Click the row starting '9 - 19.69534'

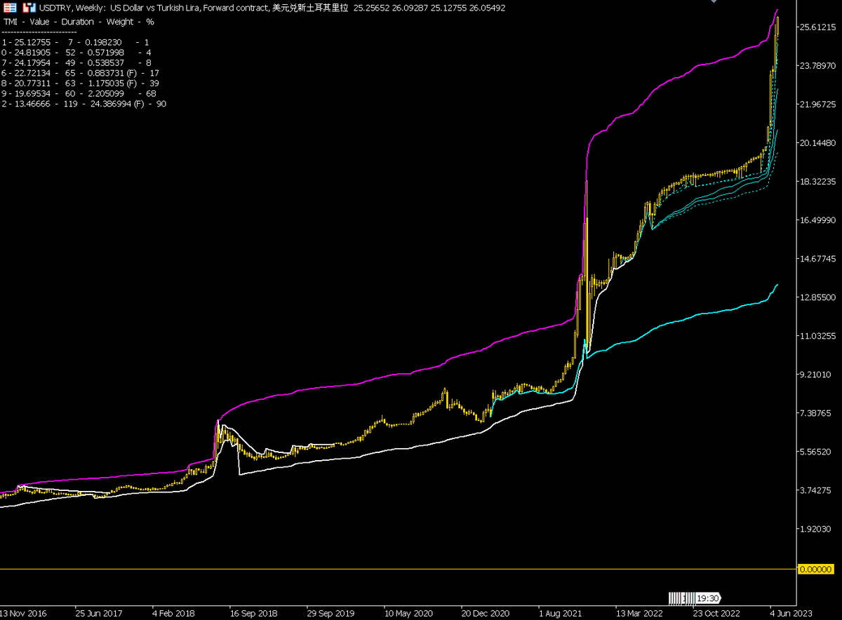[79, 93]
